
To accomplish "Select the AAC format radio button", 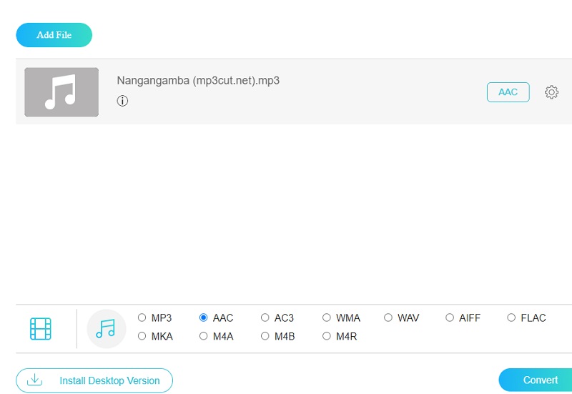I will click(x=204, y=318).
